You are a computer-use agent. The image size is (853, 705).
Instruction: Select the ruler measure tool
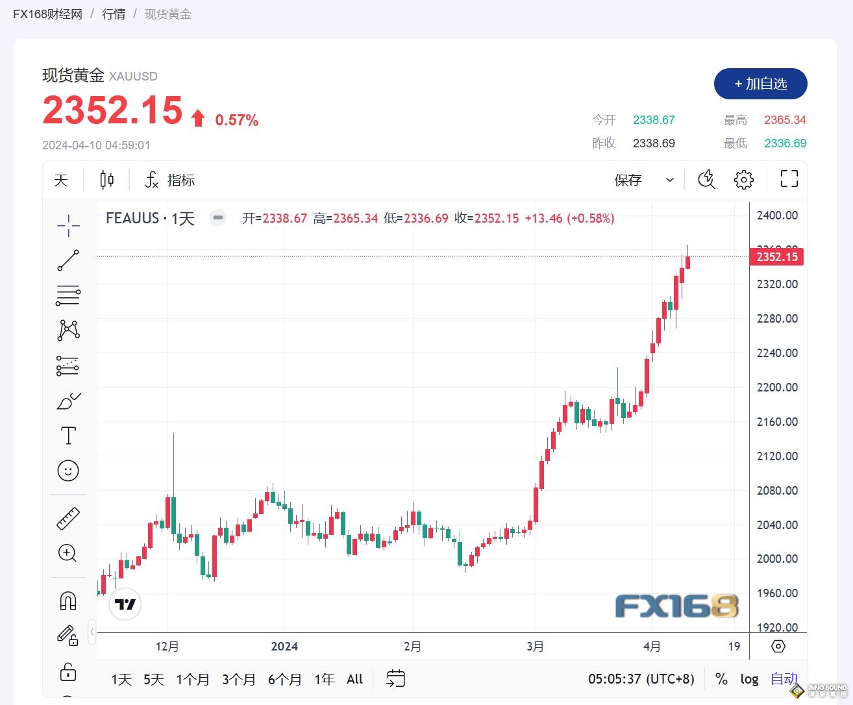click(68, 518)
